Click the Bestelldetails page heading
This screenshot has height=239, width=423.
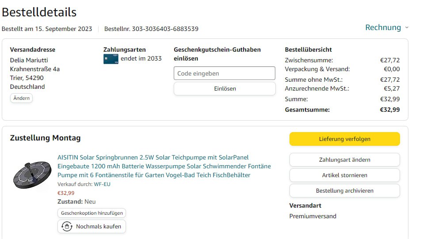click(39, 12)
